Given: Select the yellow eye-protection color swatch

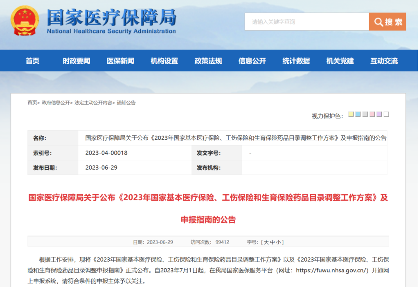Looking at the screenshot, I should (351, 114).
